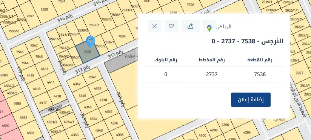
Task: Click the الرياض city label
Action: 224,27
